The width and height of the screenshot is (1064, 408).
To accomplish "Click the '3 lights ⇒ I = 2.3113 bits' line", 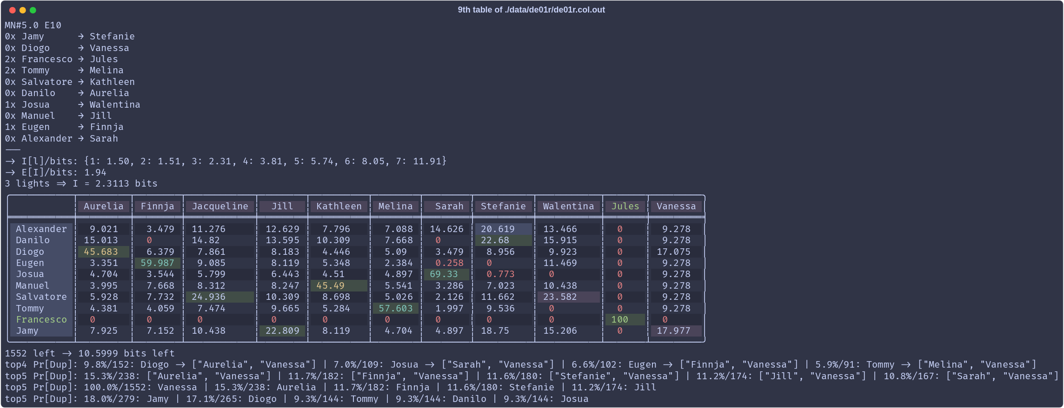I will 81,183.
